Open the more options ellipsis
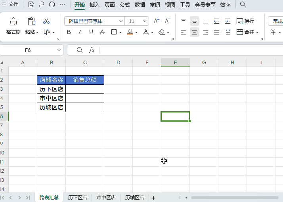 coord(62,4)
